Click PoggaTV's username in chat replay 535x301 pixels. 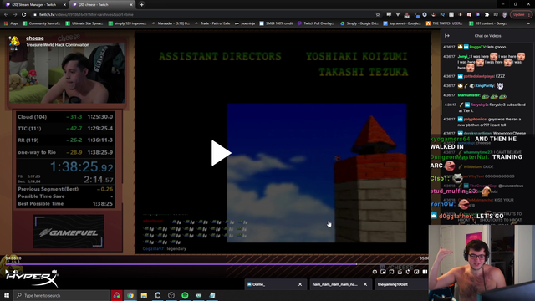pyautogui.click(x=477, y=47)
